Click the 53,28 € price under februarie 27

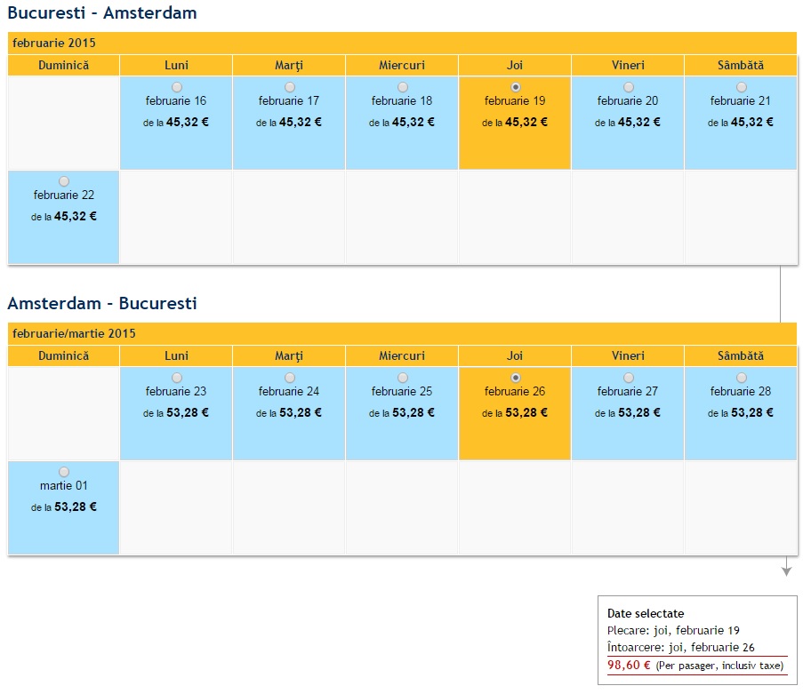pos(638,413)
